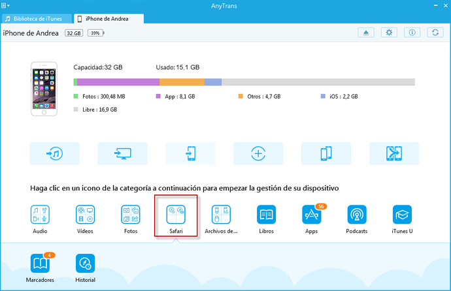
Task: Switch to Biblioteca de iTunes tab
Action: click(x=37, y=19)
